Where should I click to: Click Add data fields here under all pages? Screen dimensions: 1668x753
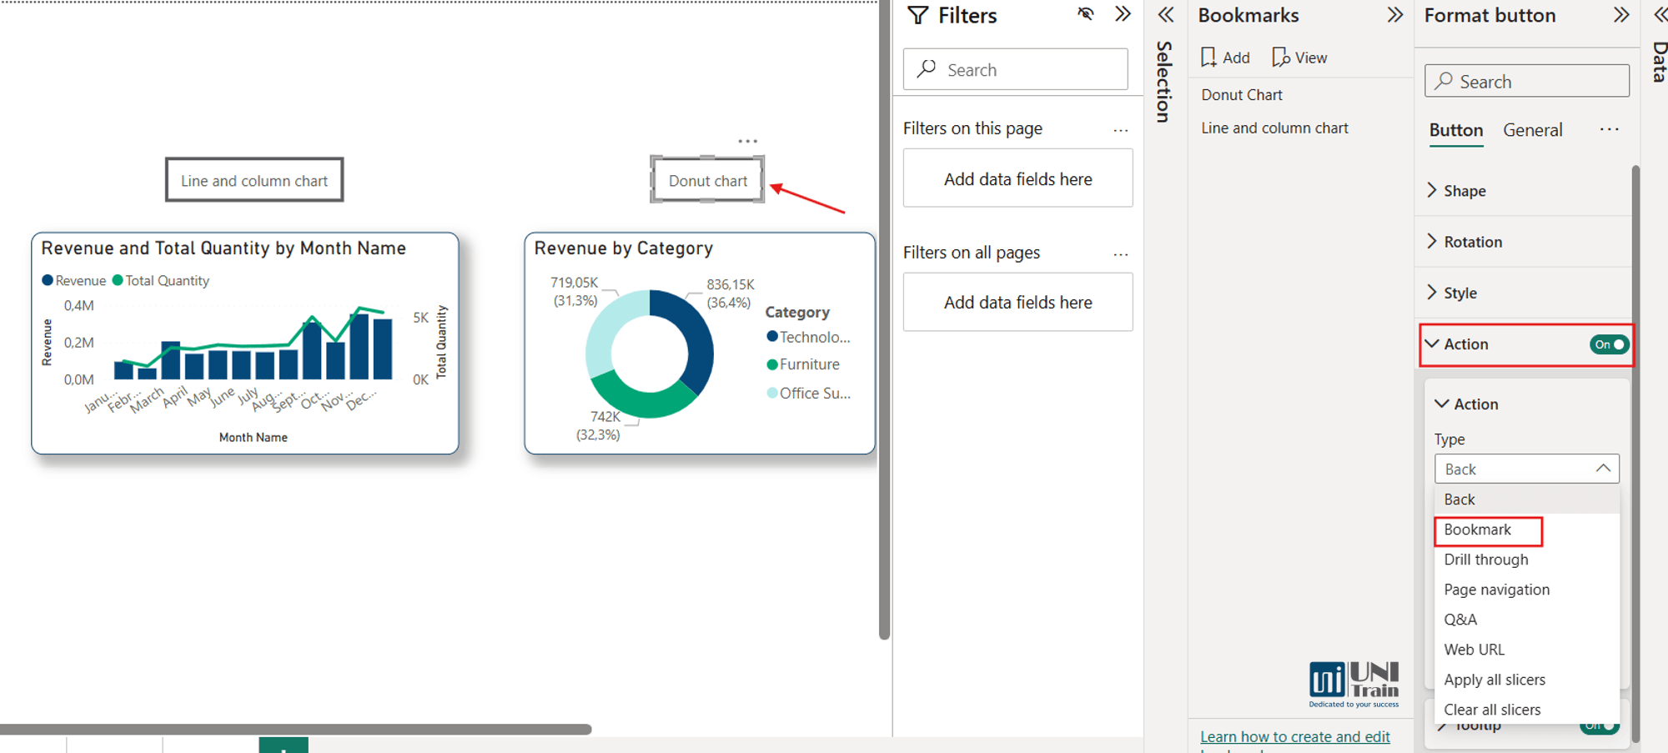point(1017,302)
